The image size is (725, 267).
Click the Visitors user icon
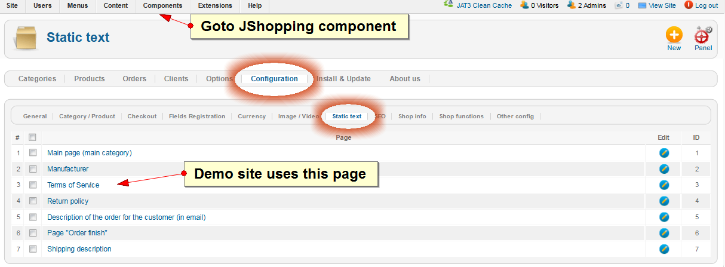[524, 5]
